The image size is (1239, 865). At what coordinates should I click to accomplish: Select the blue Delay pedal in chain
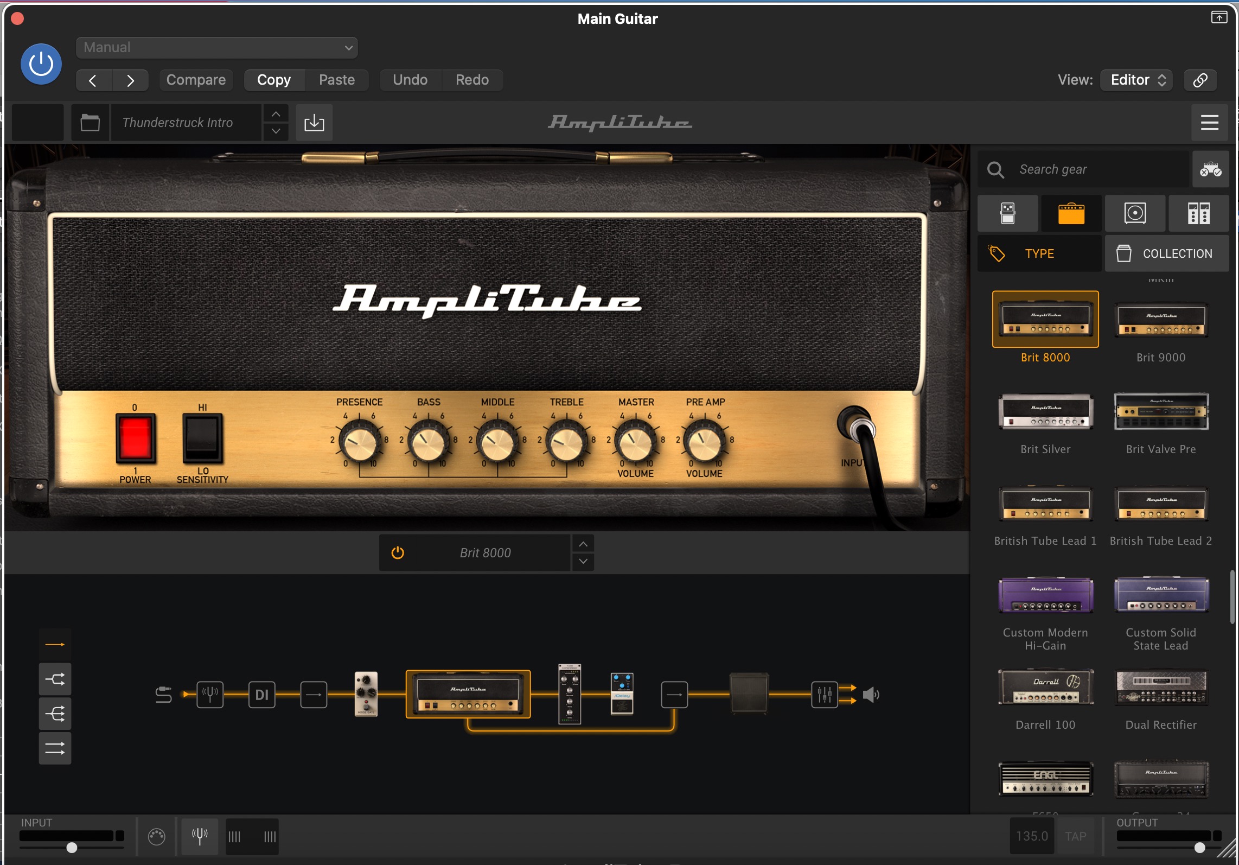pos(622,694)
